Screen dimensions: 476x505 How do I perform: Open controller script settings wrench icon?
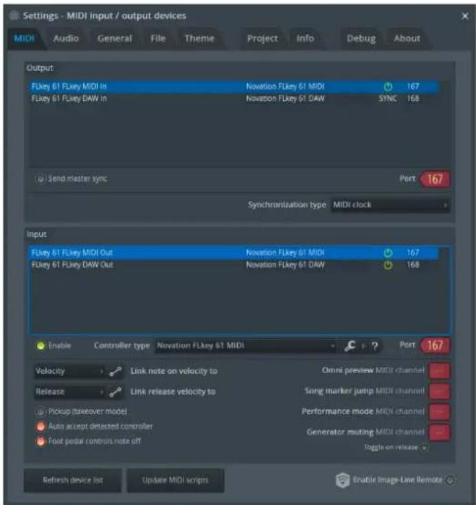(350, 346)
